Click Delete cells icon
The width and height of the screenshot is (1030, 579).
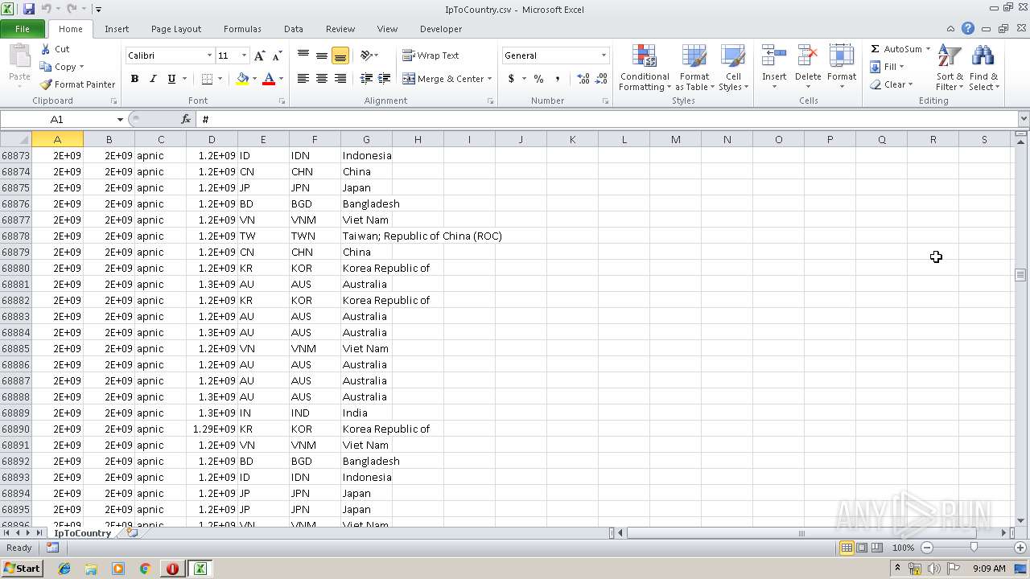[x=808, y=56]
